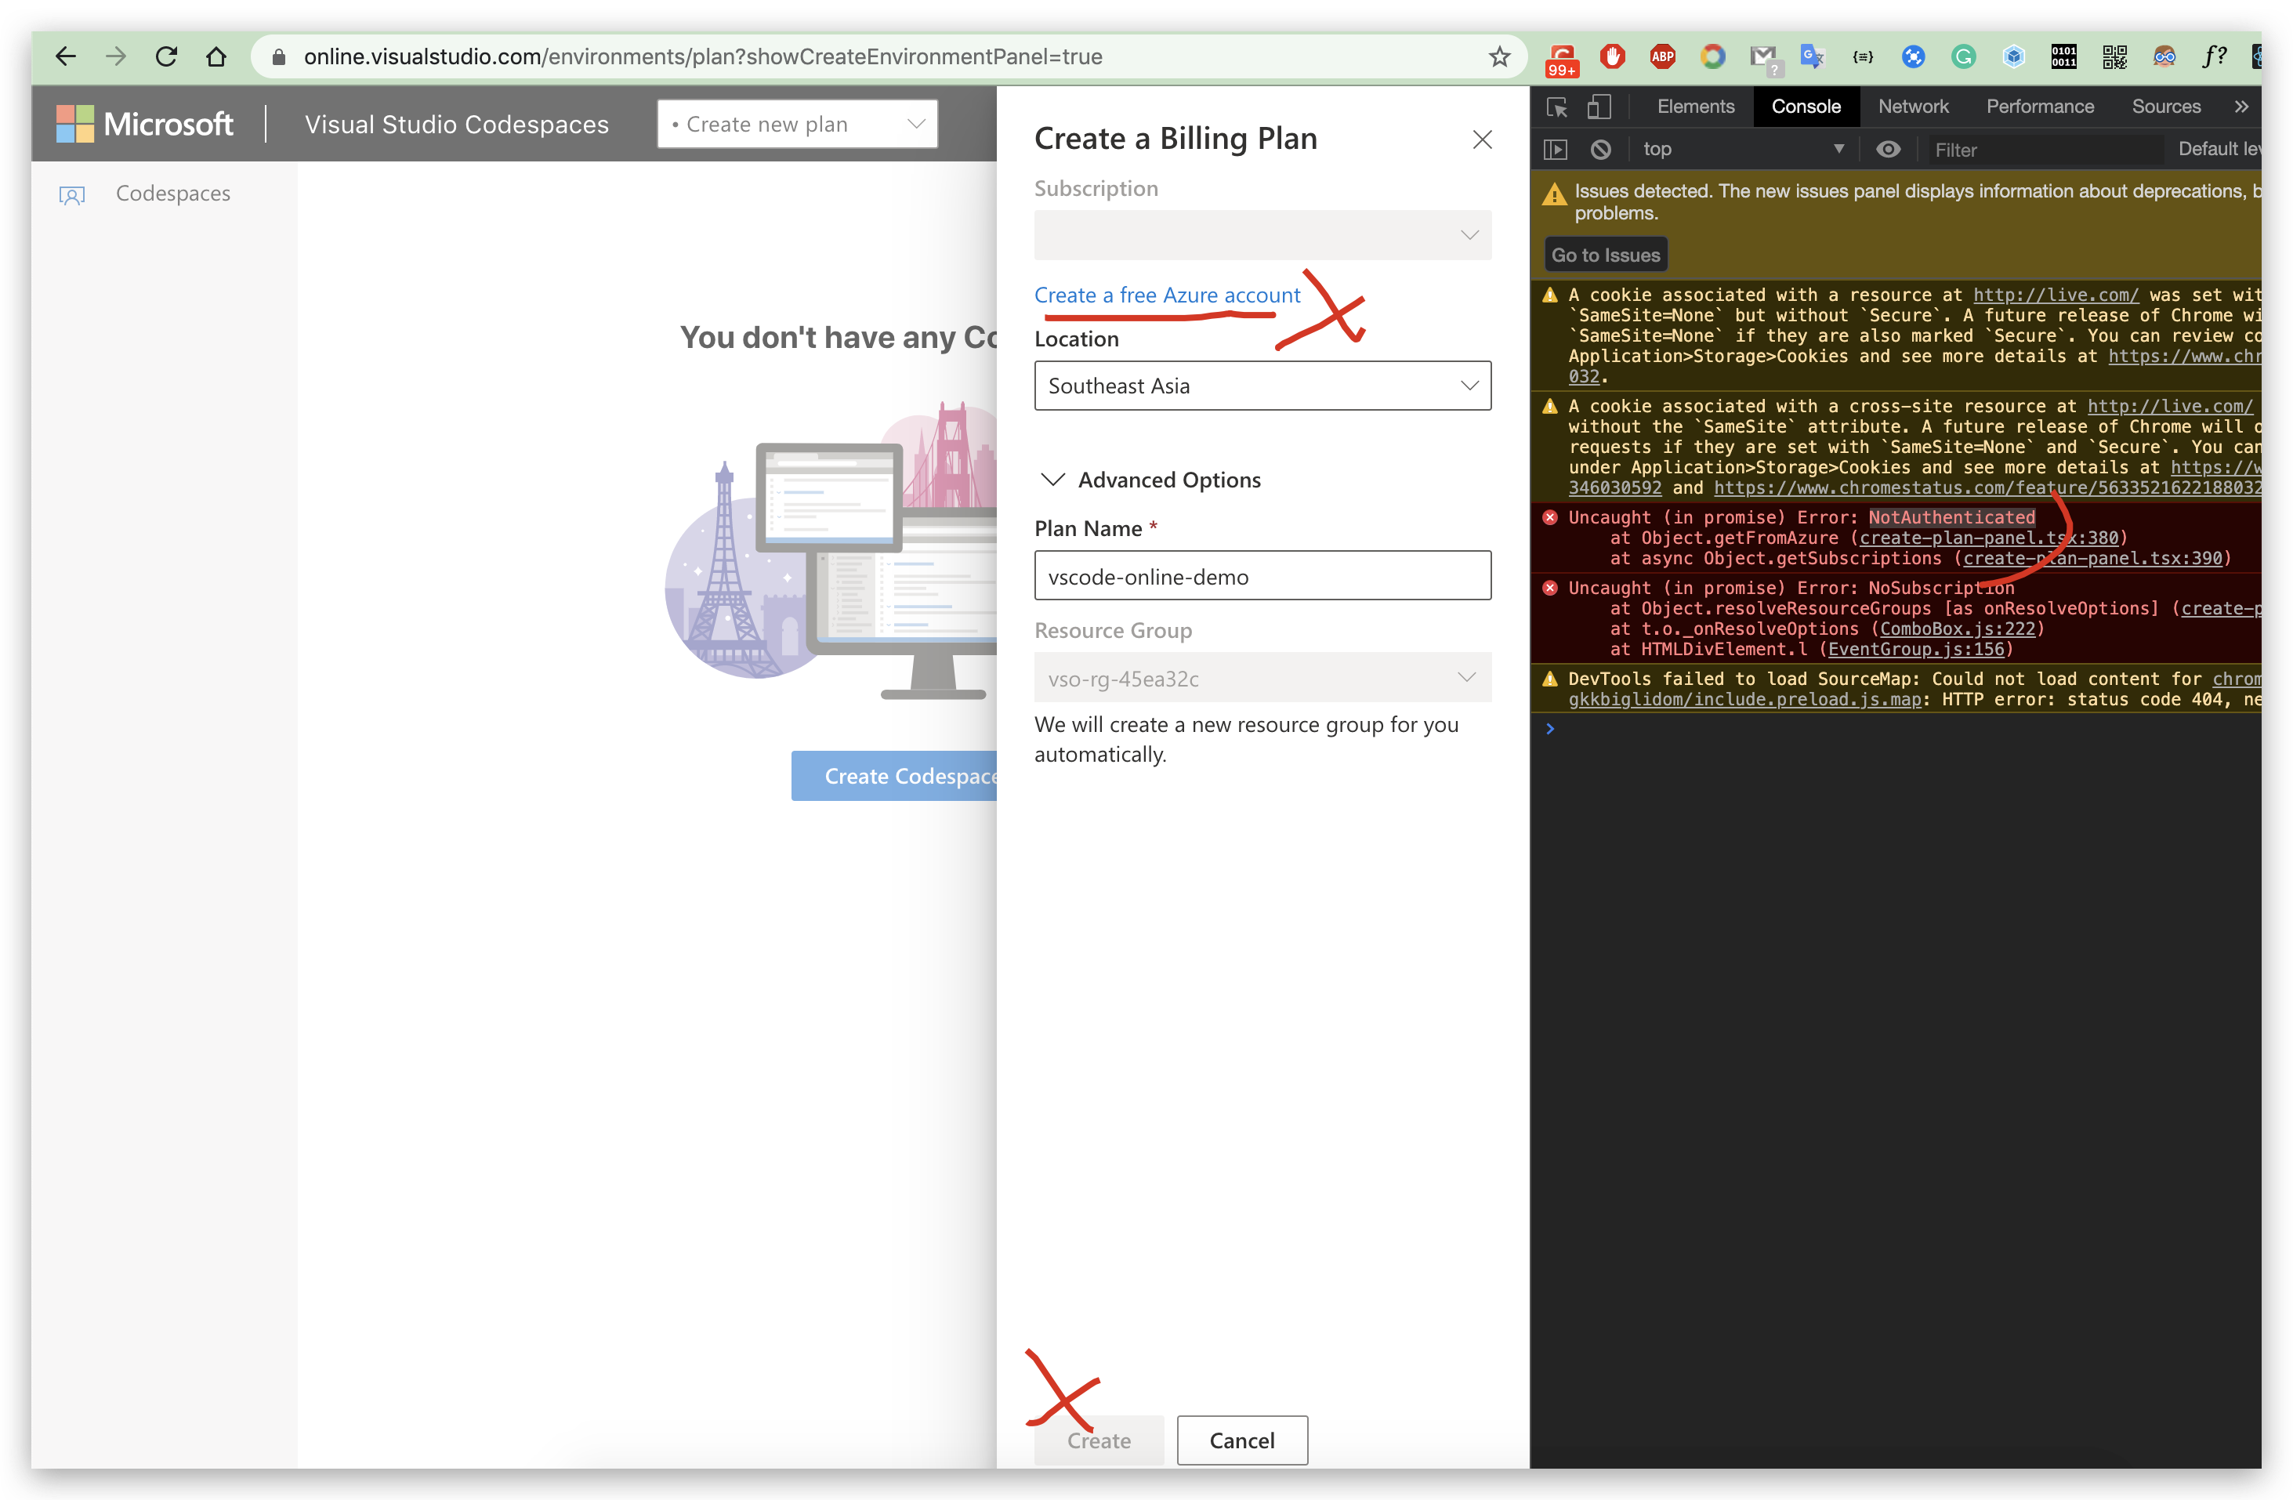
Task: View site info via the lock icon
Action: pos(278,57)
